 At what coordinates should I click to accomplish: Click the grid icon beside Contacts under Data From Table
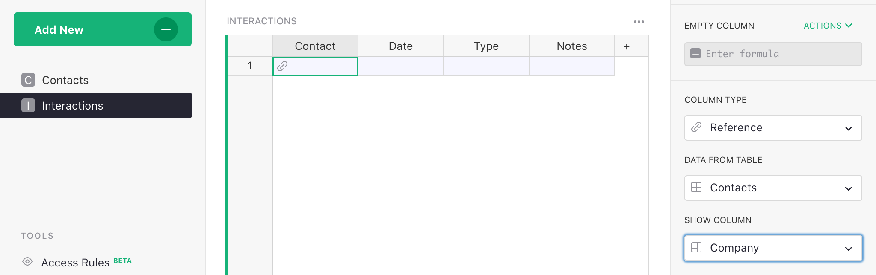point(696,188)
